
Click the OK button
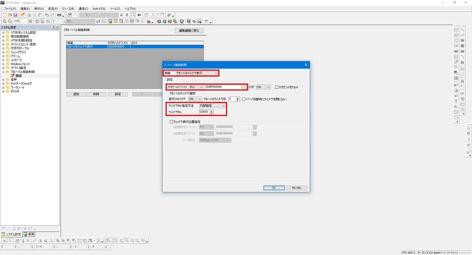274,188
